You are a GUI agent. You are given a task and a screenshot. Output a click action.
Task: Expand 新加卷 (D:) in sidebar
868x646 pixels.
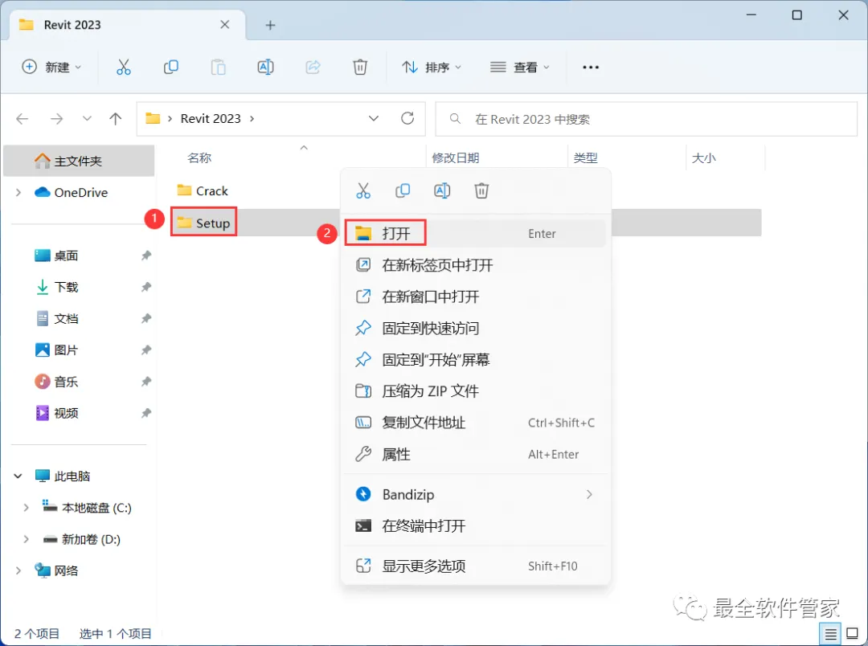point(26,539)
